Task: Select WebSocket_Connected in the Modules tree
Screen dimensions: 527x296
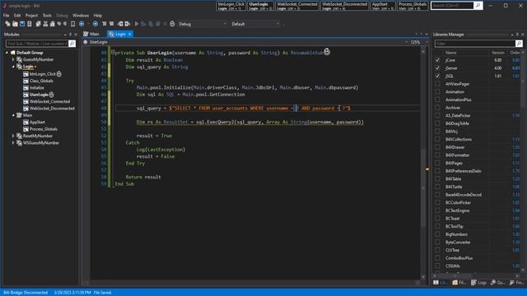Action: pos(49,101)
